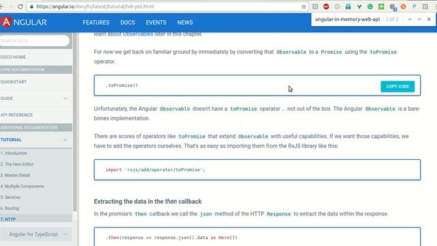Image resolution: width=437 pixels, height=246 pixels.
Task: Go to next find match arrow
Action: pos(419,19)
